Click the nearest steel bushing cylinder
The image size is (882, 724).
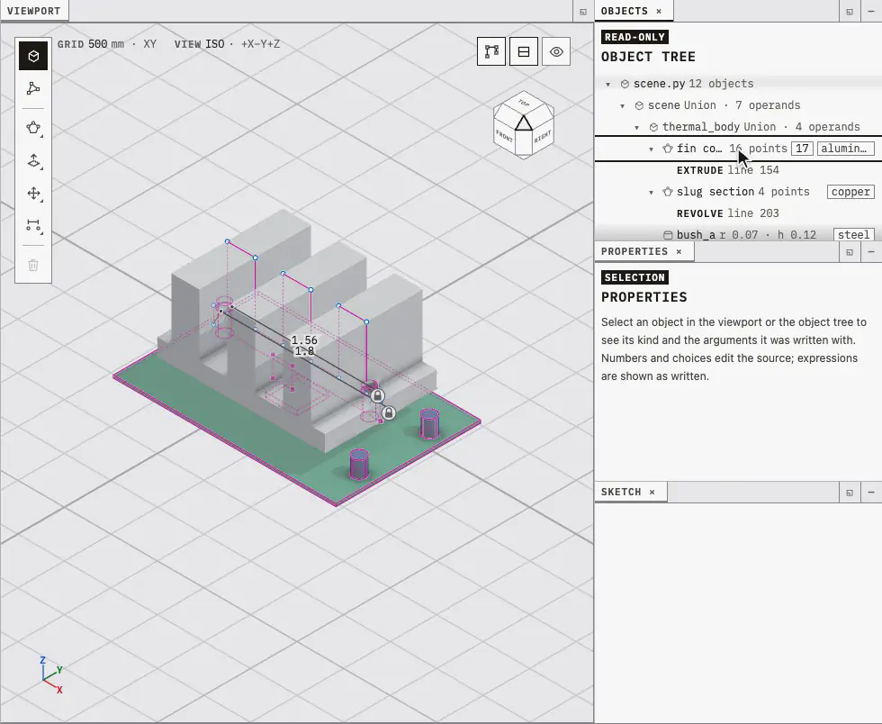[359, 464]
